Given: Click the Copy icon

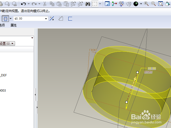Looking at the screenshot, I should pos(52,4).
